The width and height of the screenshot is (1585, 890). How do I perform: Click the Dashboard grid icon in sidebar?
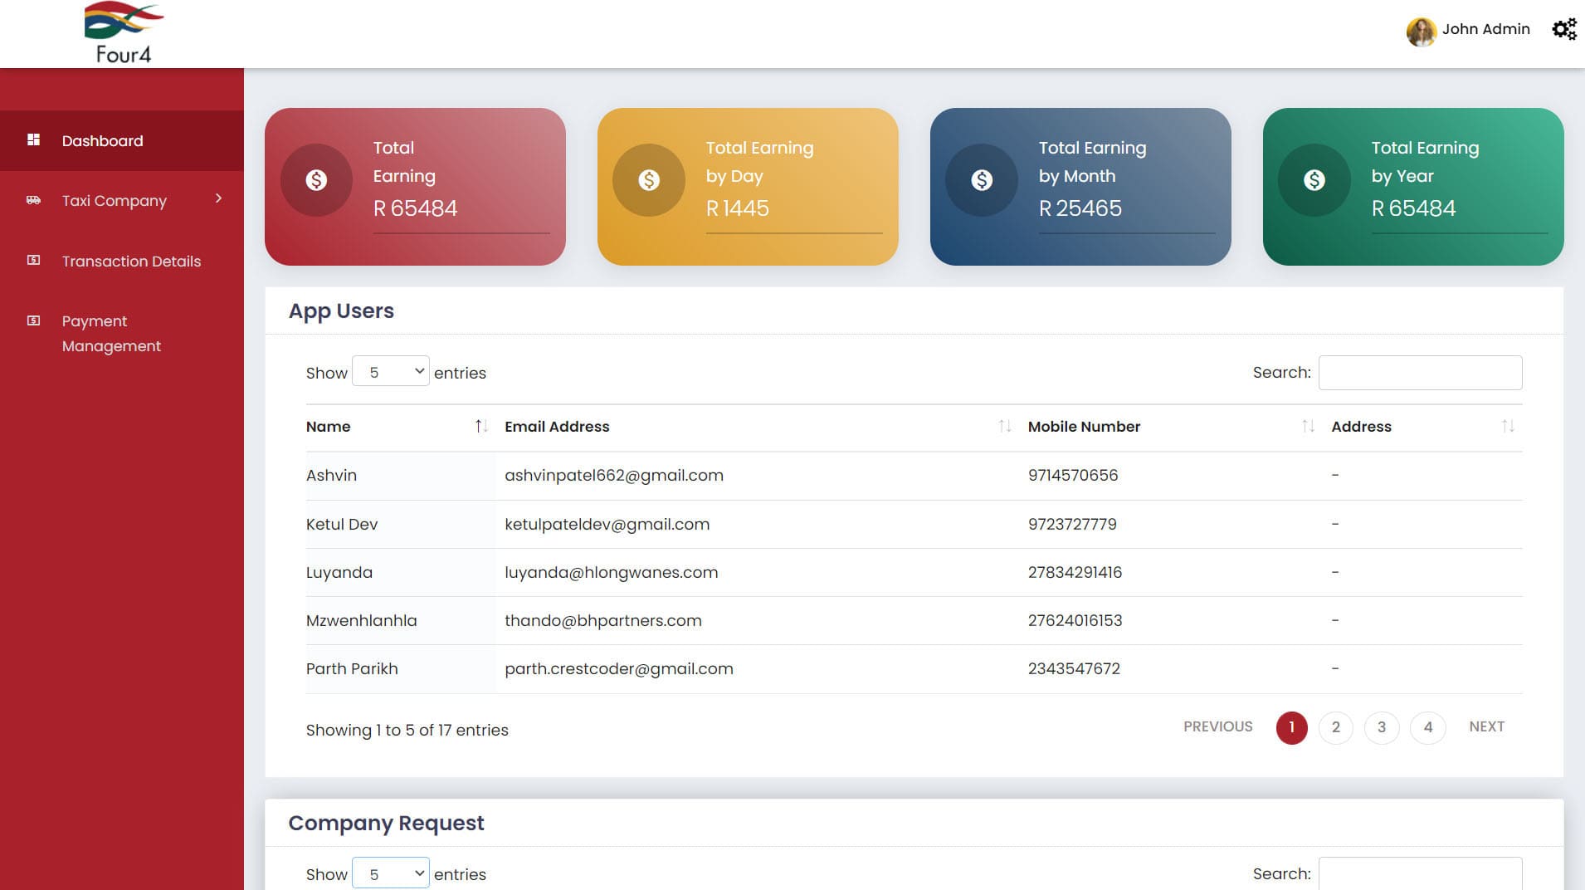[33, 139]
